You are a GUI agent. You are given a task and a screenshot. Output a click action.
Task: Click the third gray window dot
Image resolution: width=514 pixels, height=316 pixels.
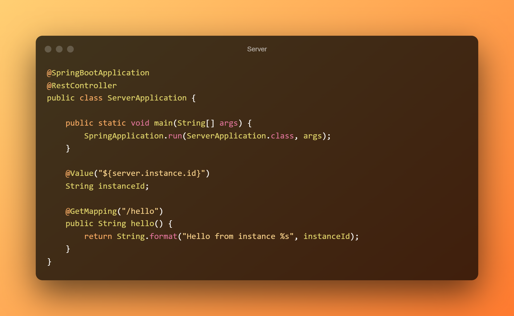click(70, 49)
